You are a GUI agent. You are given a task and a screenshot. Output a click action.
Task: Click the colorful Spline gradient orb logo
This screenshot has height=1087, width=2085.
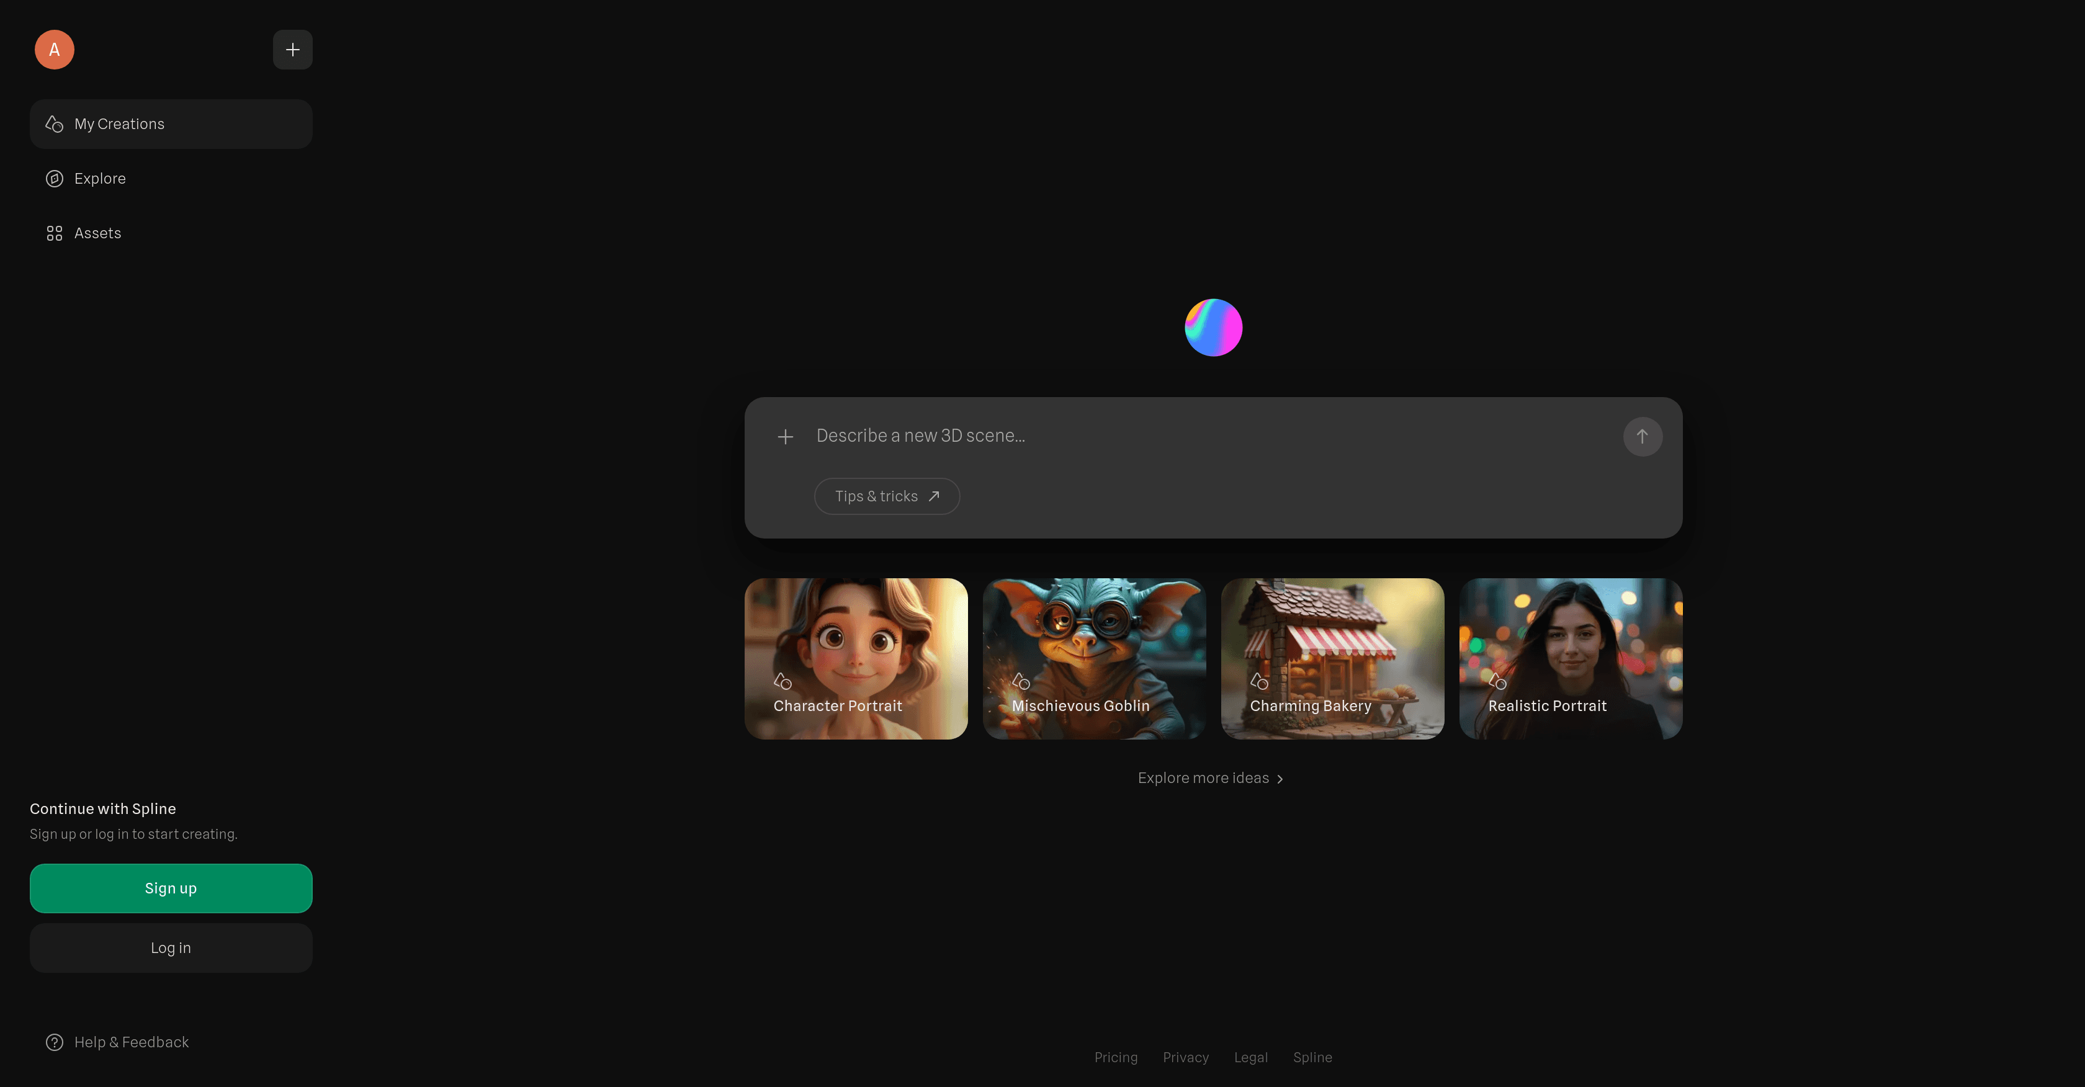point(1212,327)
